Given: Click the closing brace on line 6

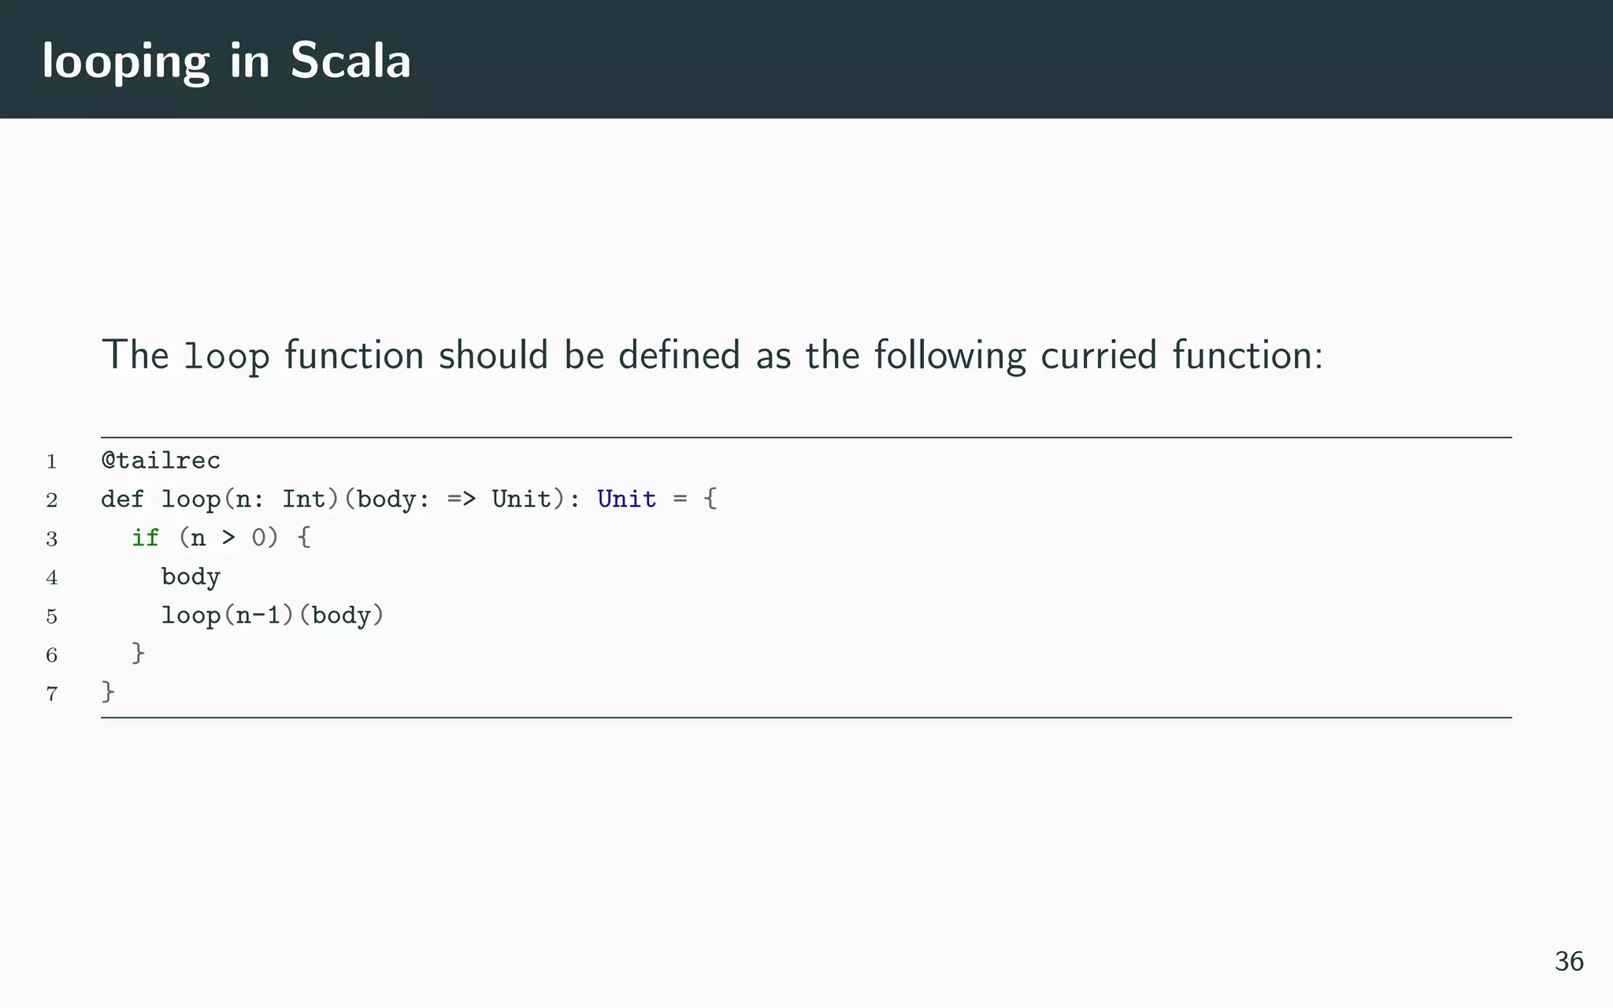Looking at the screenshot, I should [138, 653].
